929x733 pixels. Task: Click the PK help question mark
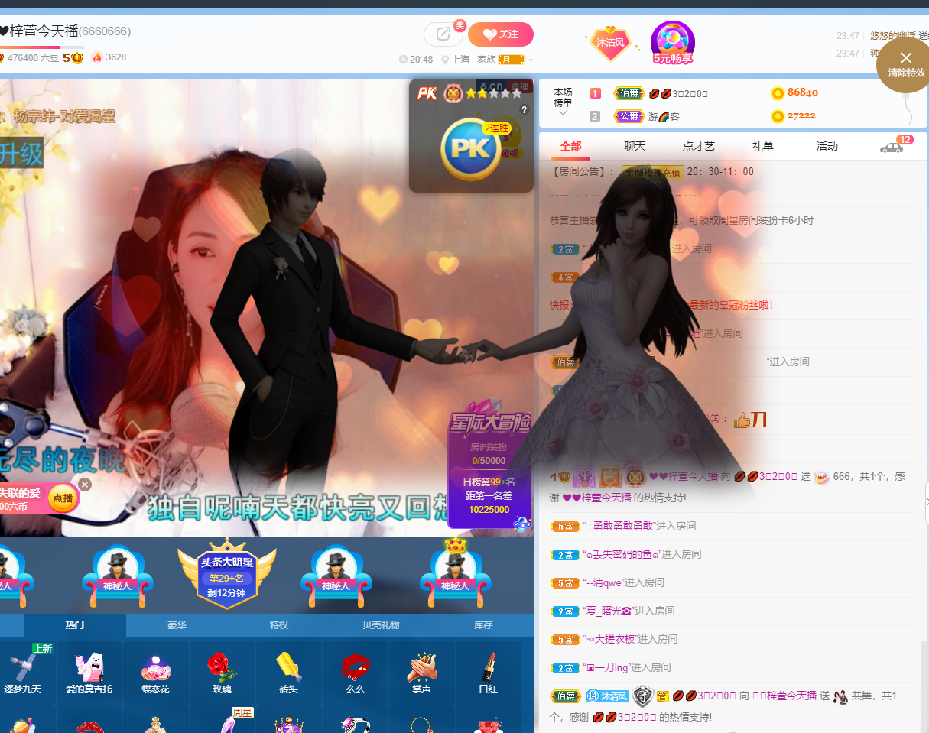pos(524,110)
